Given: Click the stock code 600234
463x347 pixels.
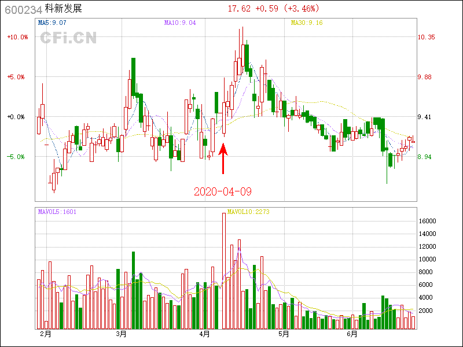Looking at the screenshot, I should pyautogui.click(x=20, y=9).
